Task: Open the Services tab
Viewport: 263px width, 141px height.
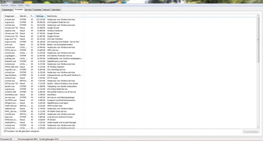Action: pyautogui.click(x=28, y=10)
